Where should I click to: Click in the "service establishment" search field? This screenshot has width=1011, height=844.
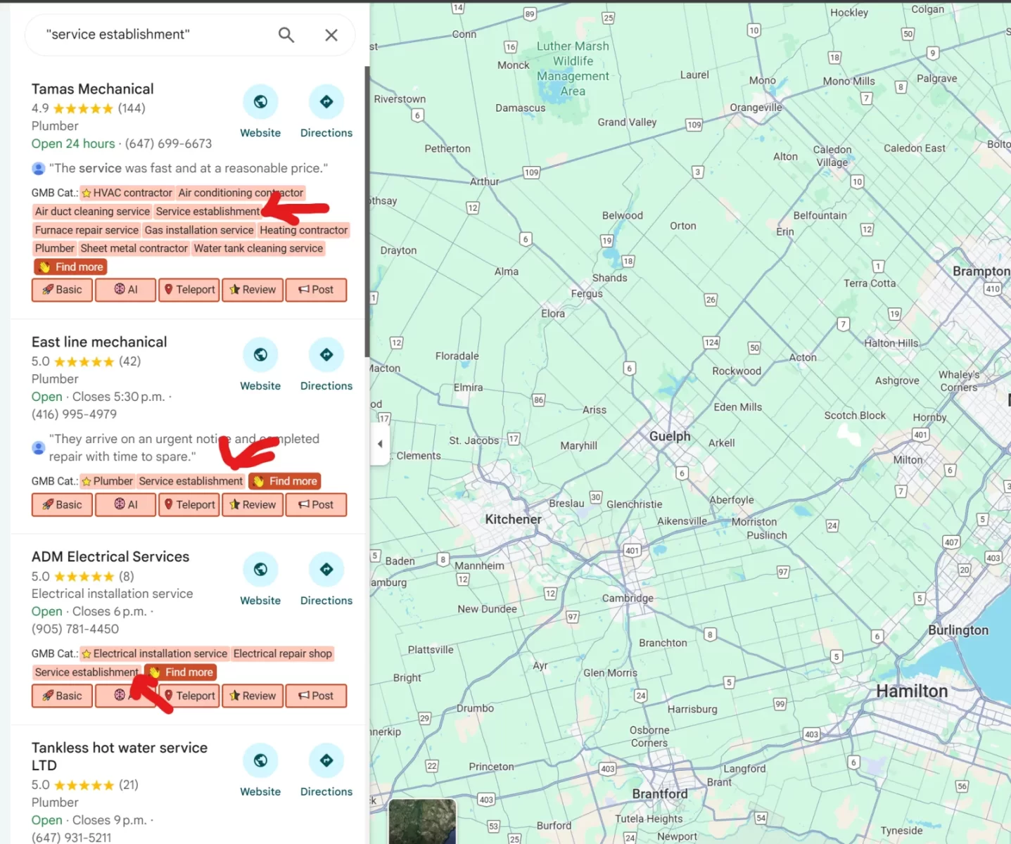tap(155, 34)
